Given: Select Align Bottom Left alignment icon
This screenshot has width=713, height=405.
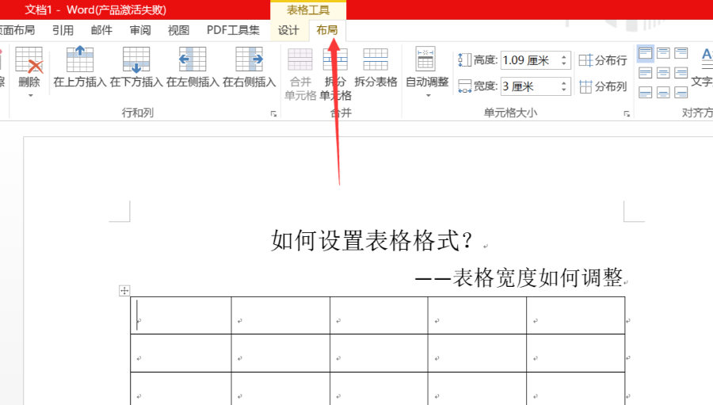Looking at the screenshot, I should [645, 93].
